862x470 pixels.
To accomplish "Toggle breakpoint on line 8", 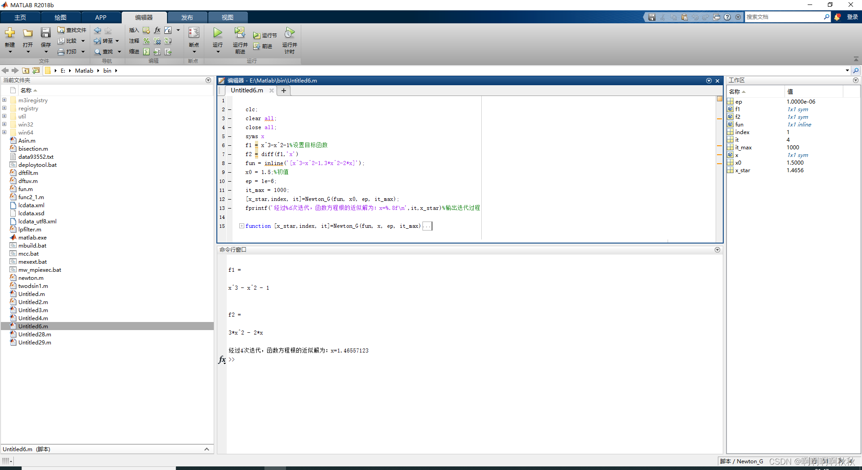I will tap(230, 163).
